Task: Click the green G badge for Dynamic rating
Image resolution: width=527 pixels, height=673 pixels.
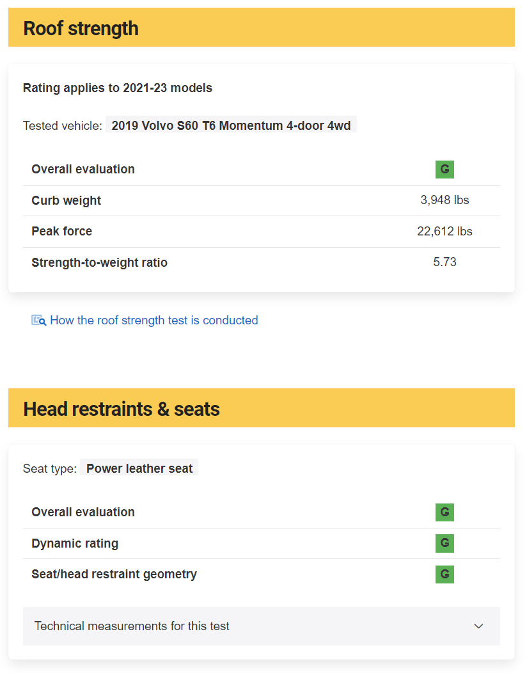Action: (x=444, y=543)
